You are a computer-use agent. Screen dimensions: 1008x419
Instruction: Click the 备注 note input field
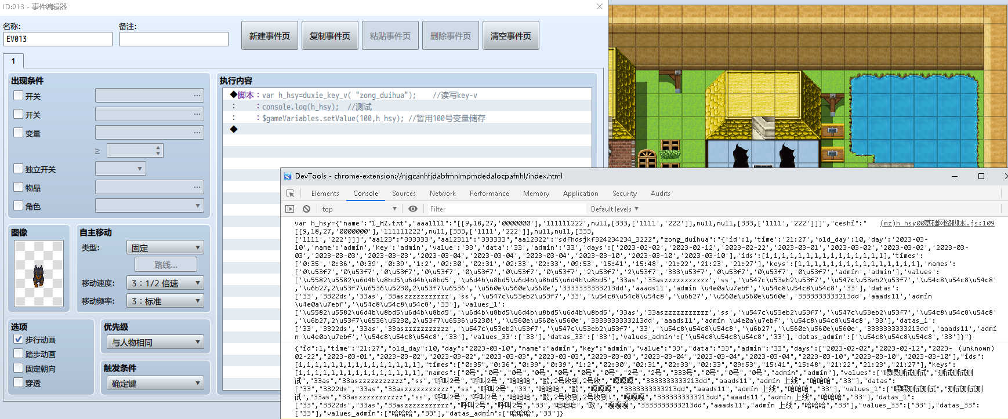(x=174, y=39)
